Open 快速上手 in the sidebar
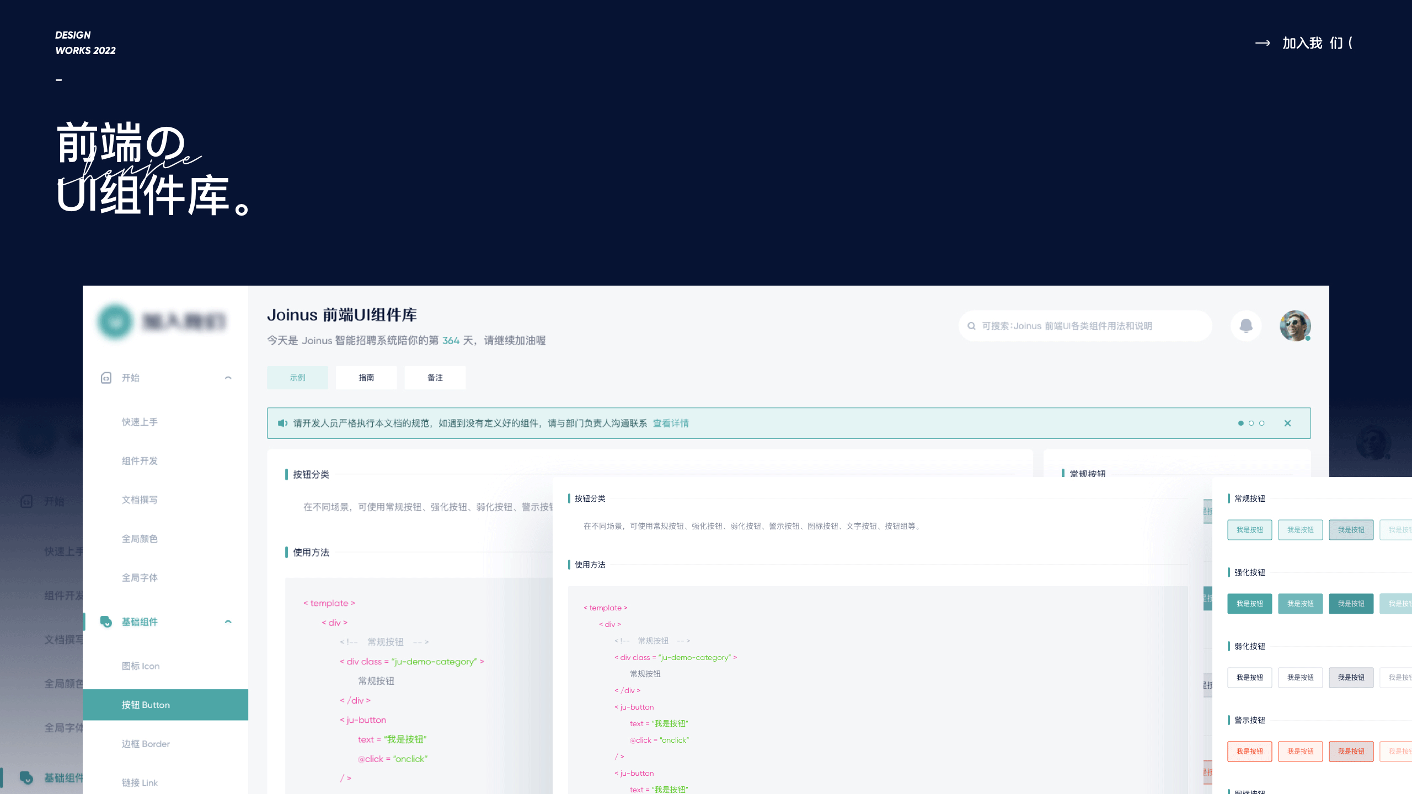Viewport: 1412px width, 794px height. click(140, 422)
